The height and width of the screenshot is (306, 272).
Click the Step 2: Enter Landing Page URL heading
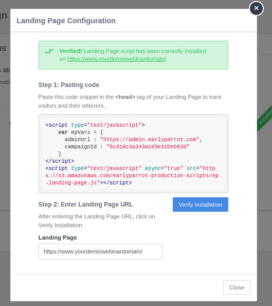[x=86, y=205]
